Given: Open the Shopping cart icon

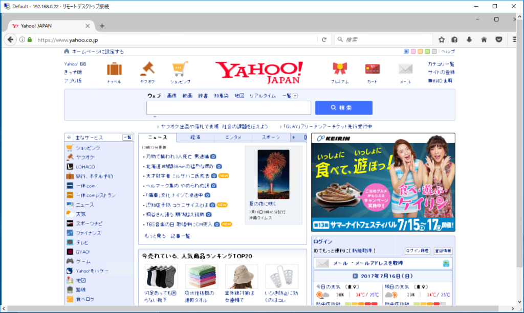Looking at the screenshot, I should 180,69.
